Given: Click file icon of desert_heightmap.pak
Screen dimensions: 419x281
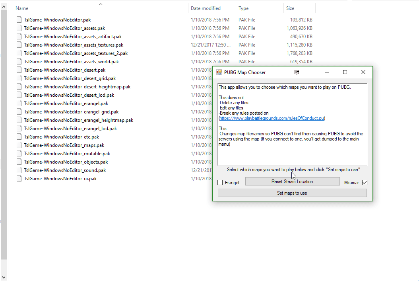Looking at the screenshot, I should [x=19, y=86].
